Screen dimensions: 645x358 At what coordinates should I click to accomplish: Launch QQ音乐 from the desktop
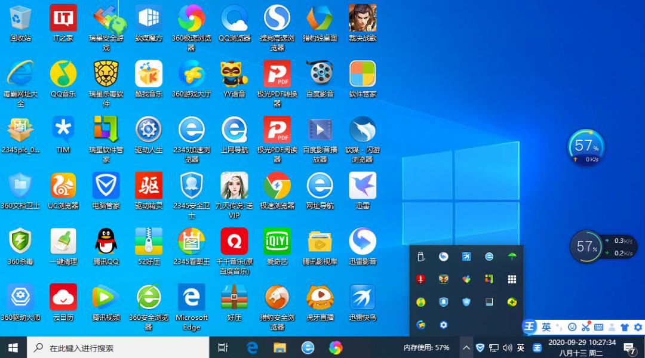pos(63,74)
